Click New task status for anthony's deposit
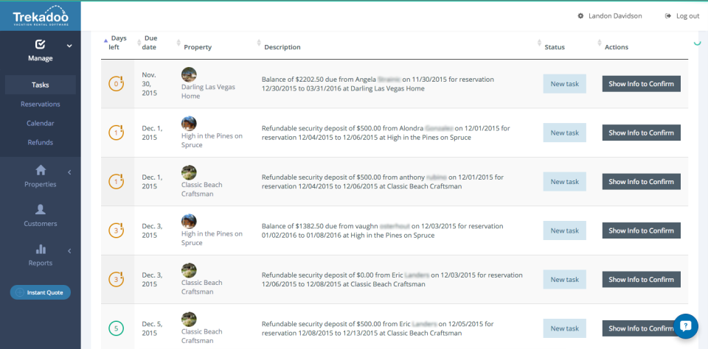 (x=564, y=182)
